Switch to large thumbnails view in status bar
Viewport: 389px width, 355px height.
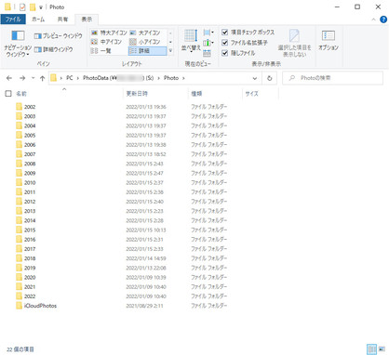point(382,349)
